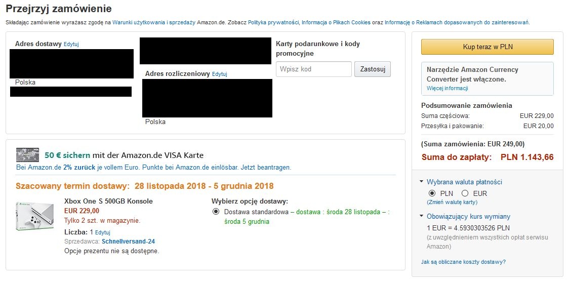This screenshot has height=281, width=569.
Task: Select the Dostawa standardowa delivery option
Action: point(216,212)
